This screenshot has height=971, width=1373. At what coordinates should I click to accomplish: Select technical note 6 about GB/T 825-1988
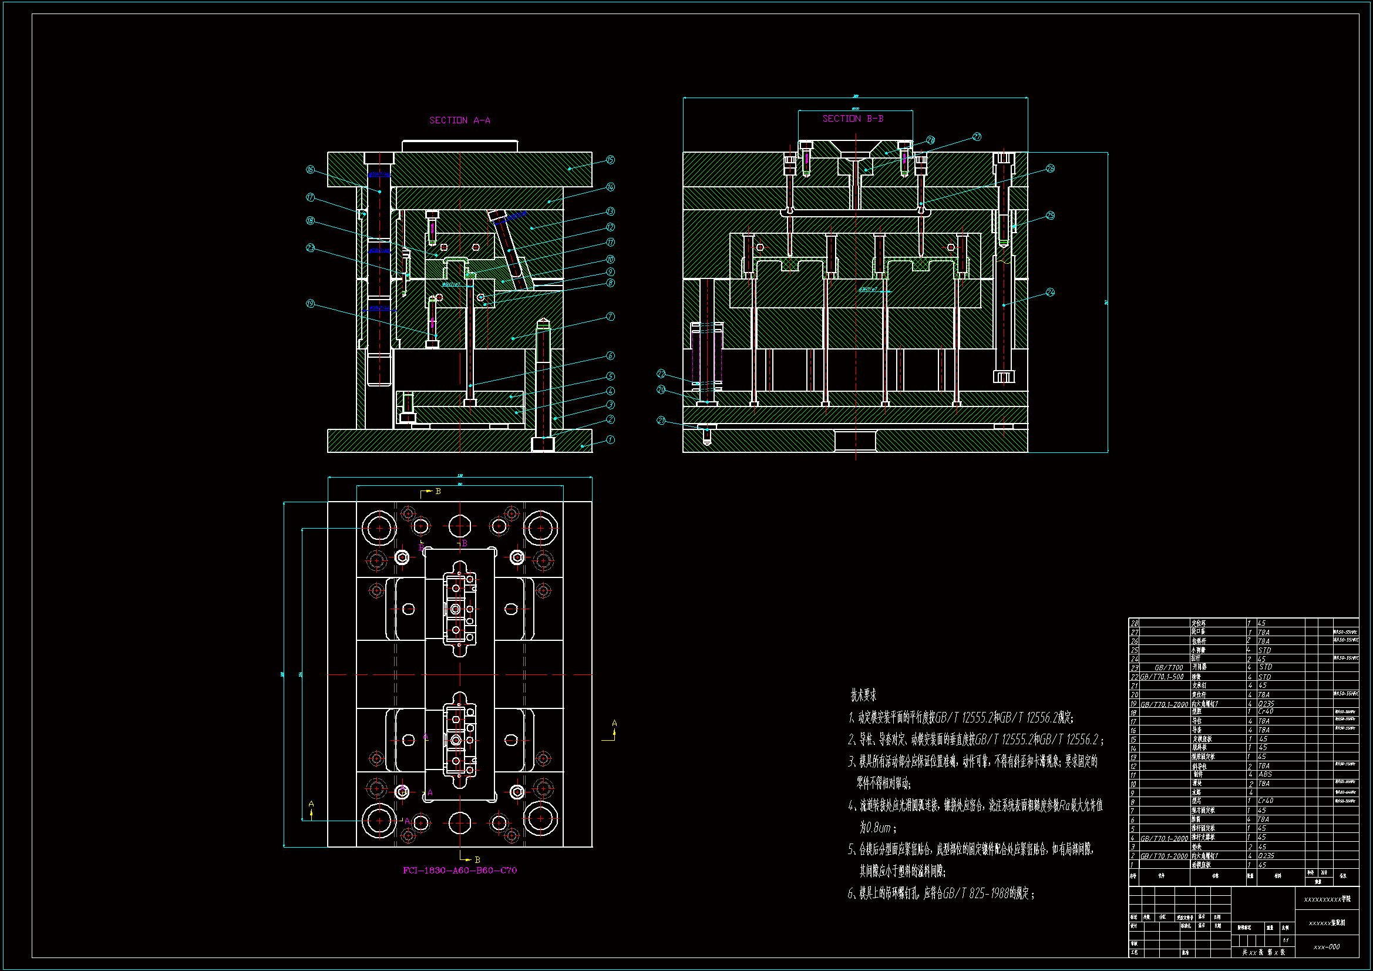pos(941,893)
